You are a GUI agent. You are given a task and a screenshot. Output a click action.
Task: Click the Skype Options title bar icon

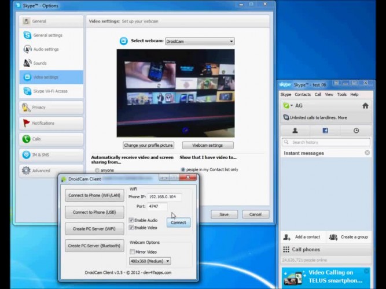[x=18, y=5]
